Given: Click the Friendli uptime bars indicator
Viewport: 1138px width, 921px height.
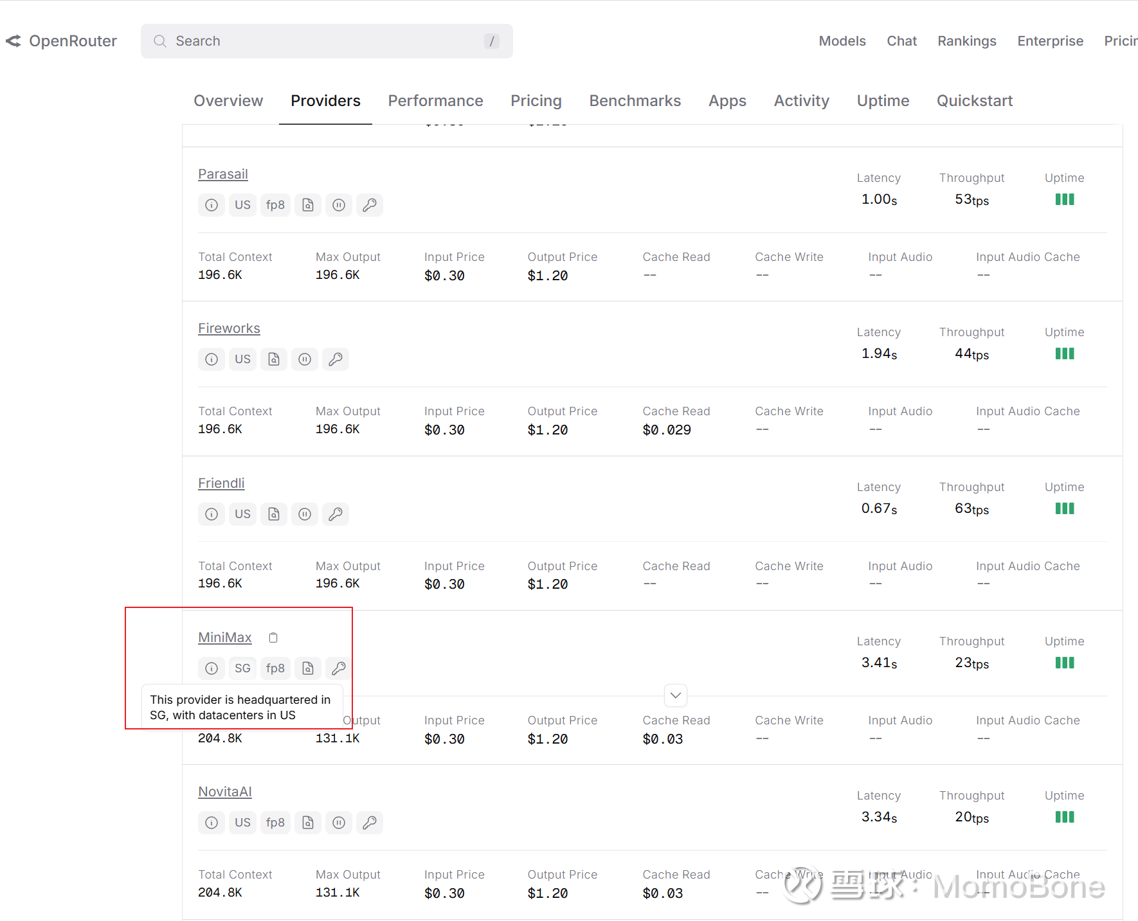Looking at the screenshot, I should (x=1065, y=508).
